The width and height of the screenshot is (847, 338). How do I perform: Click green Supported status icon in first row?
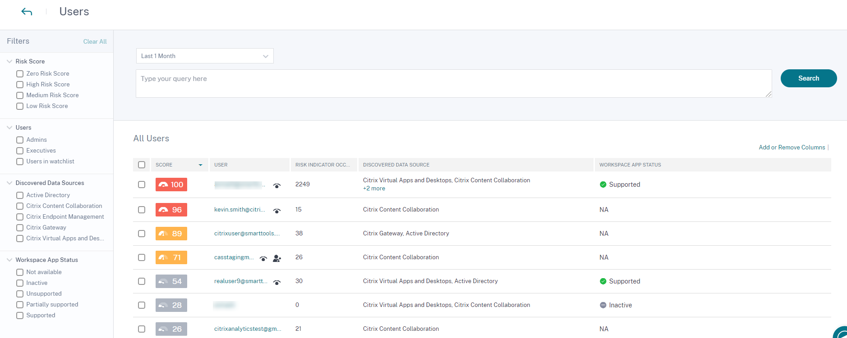(x=603, y=185)
